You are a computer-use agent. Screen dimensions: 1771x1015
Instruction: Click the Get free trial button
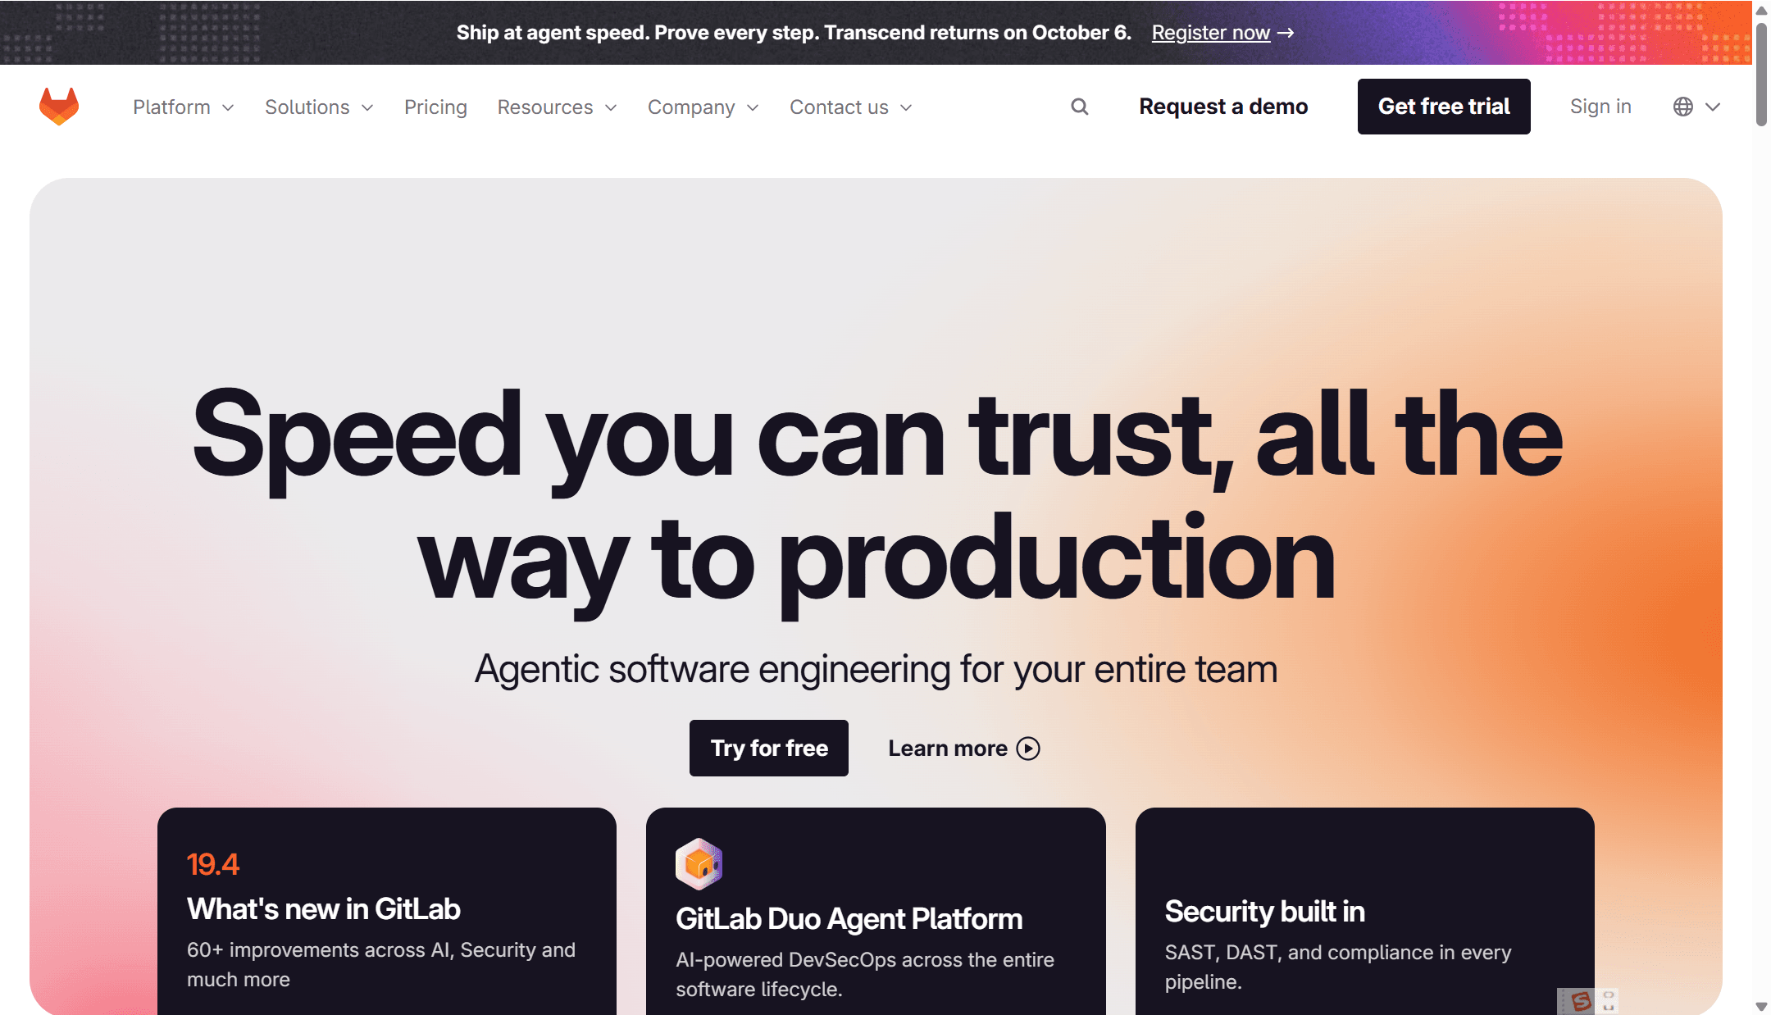point(1444,107)
